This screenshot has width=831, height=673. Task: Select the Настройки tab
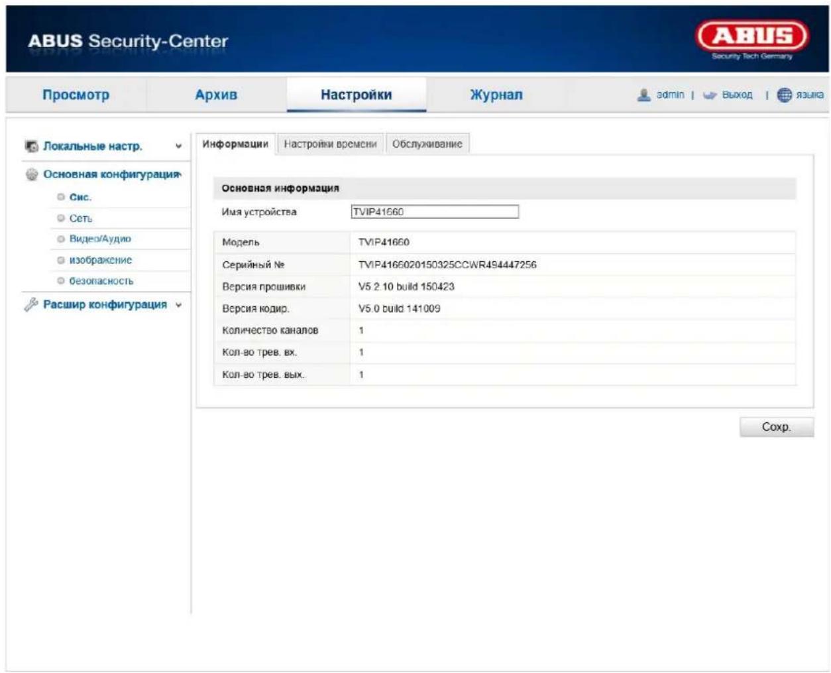coord(357,95)
